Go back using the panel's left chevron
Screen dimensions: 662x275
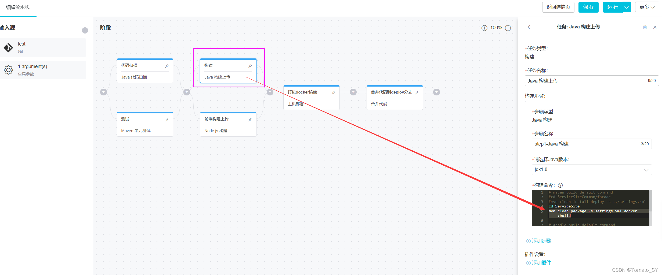[x=529, y=27]
